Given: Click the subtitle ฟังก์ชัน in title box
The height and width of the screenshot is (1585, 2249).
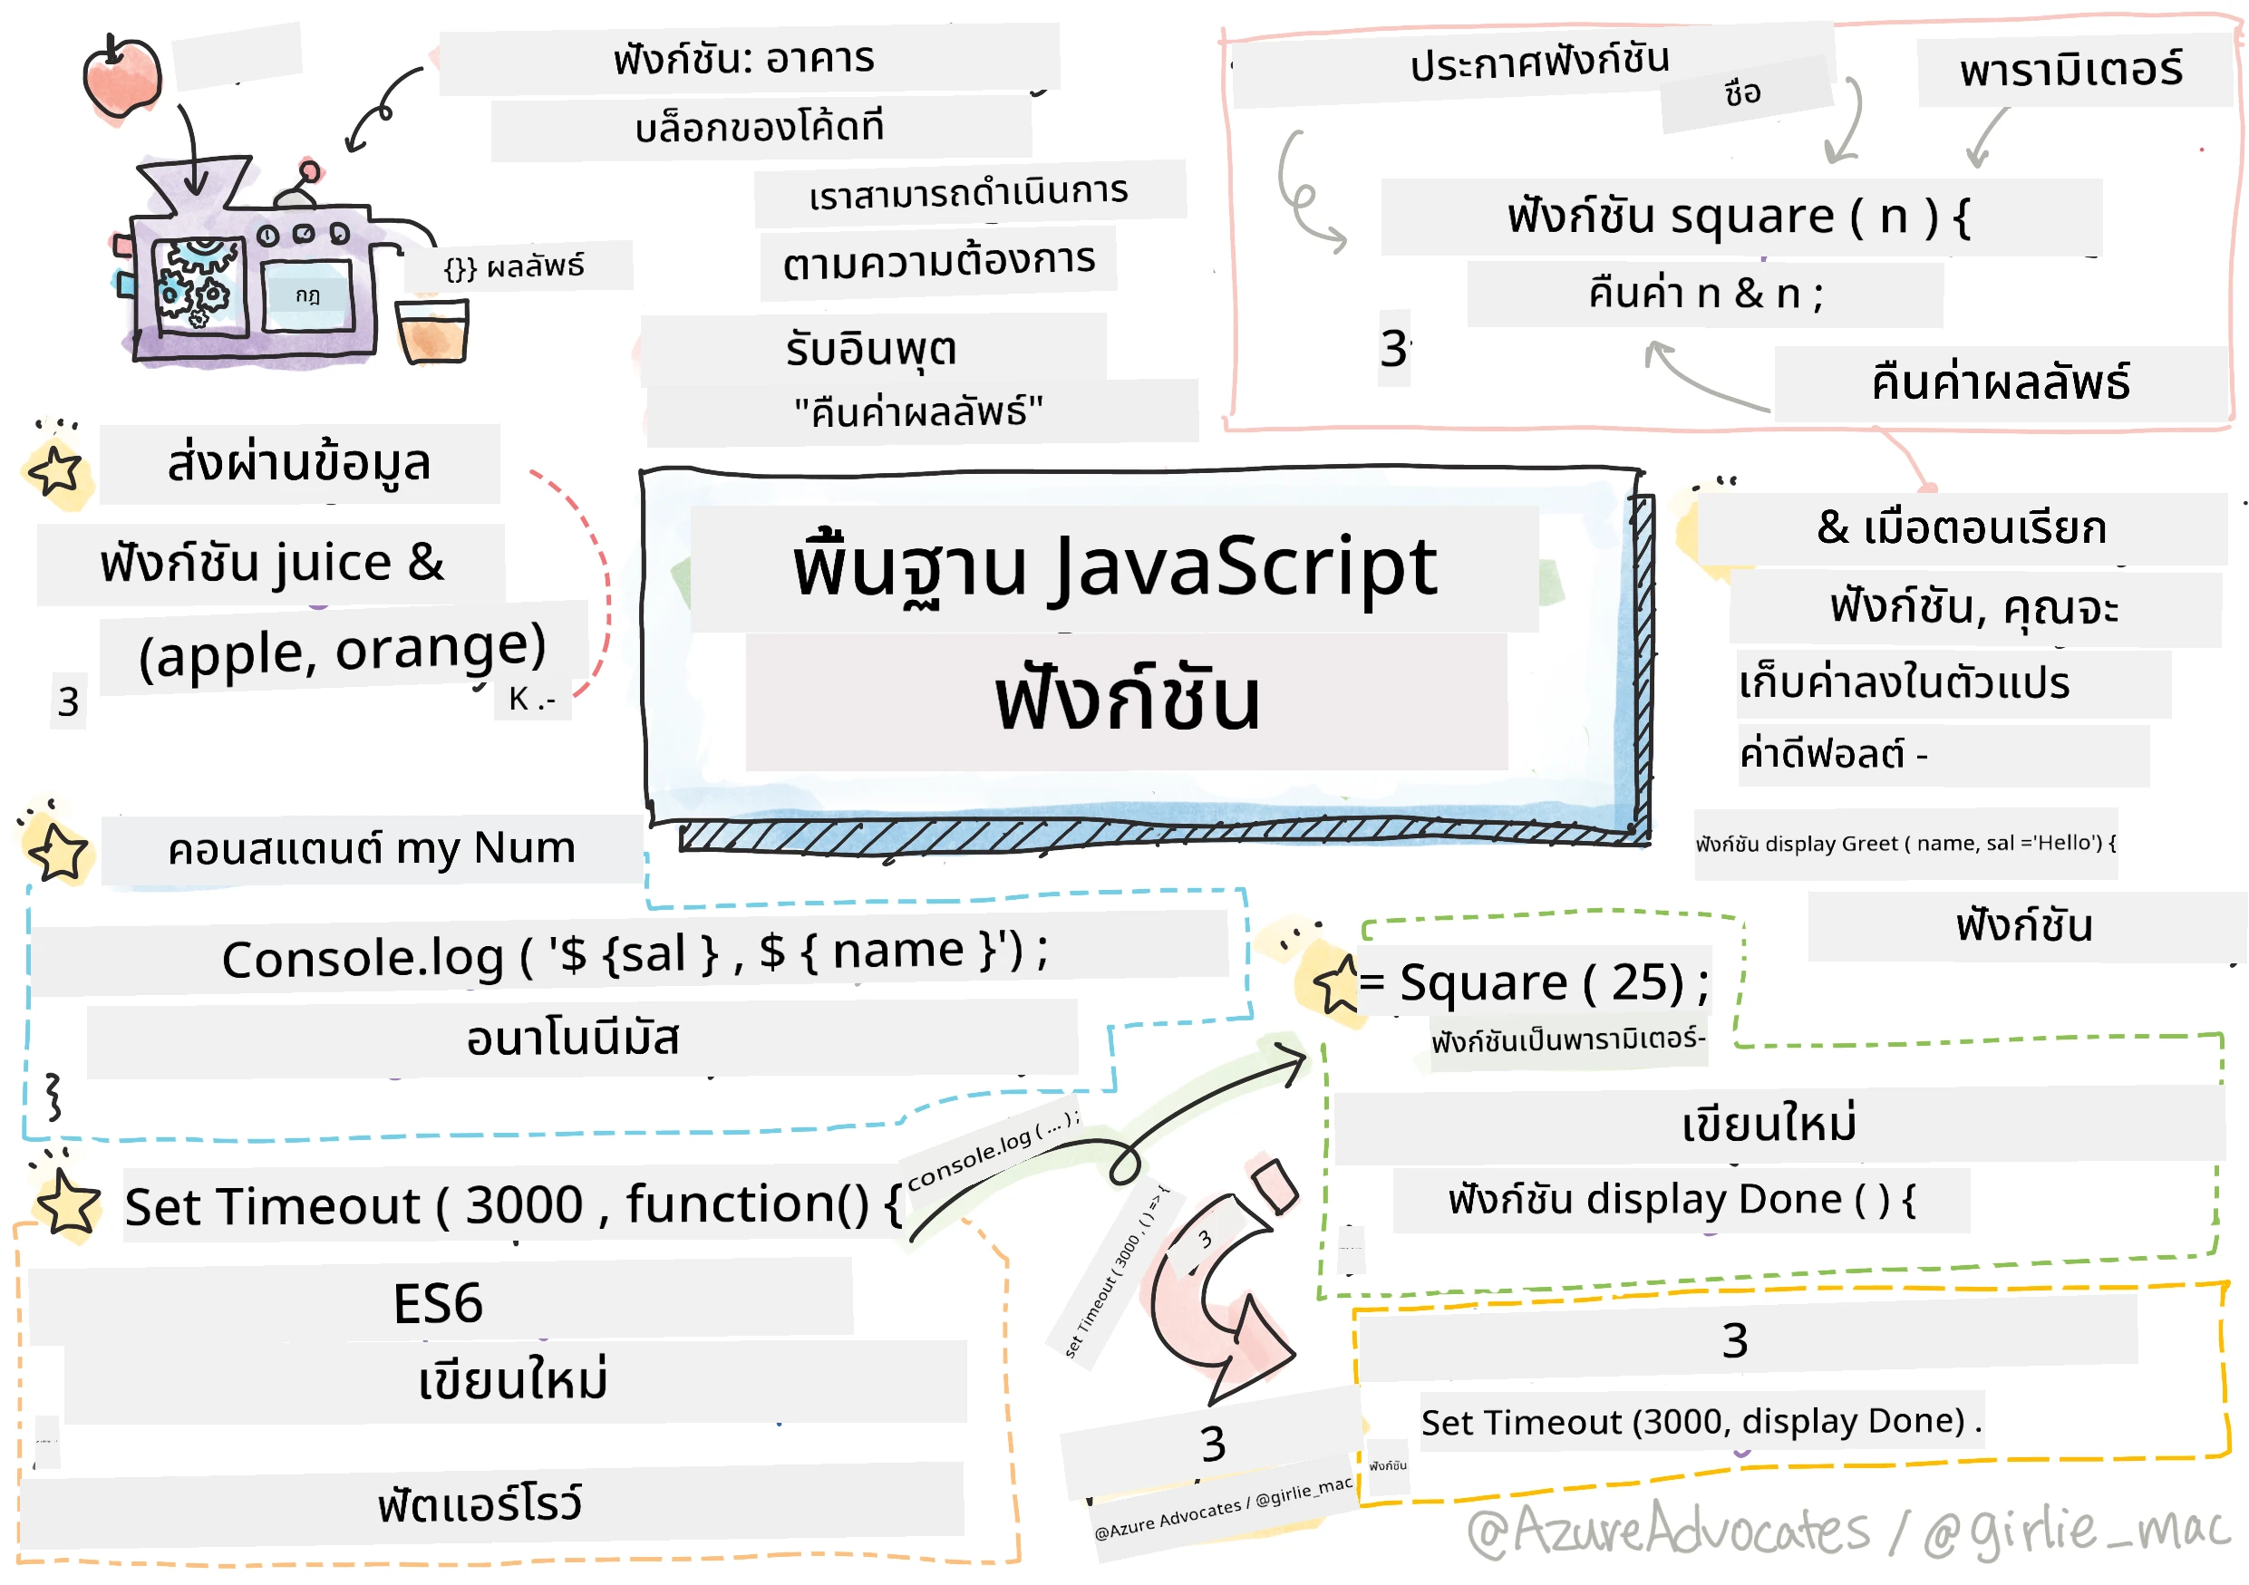Looking at the screenshot, I should (1128, 699).
